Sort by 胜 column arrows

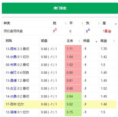click(65, 23)
